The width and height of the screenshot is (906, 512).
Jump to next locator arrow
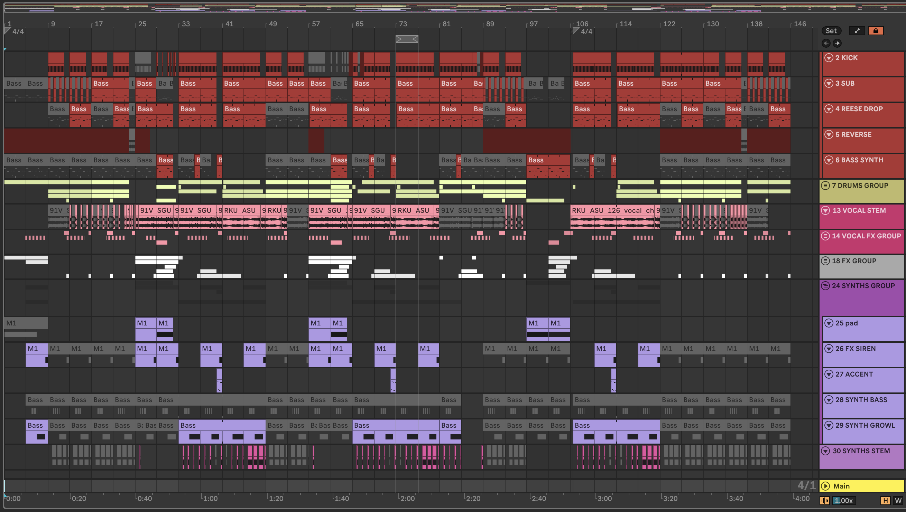[x=837, y=43]
